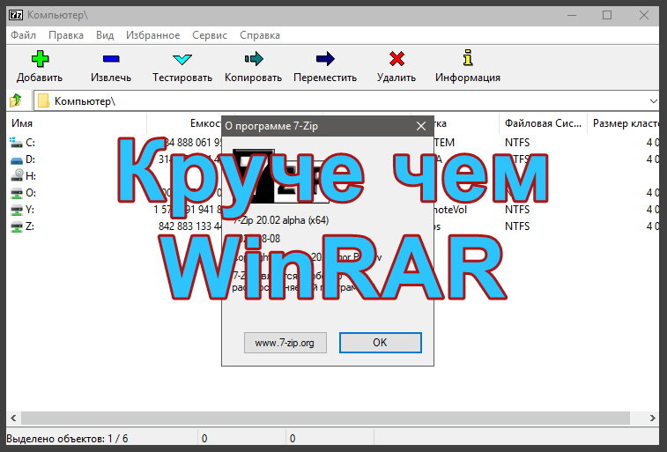This screenshot has height=452, width=667.
Task: Click NTFS in the C: row
Action: [517, 143]
